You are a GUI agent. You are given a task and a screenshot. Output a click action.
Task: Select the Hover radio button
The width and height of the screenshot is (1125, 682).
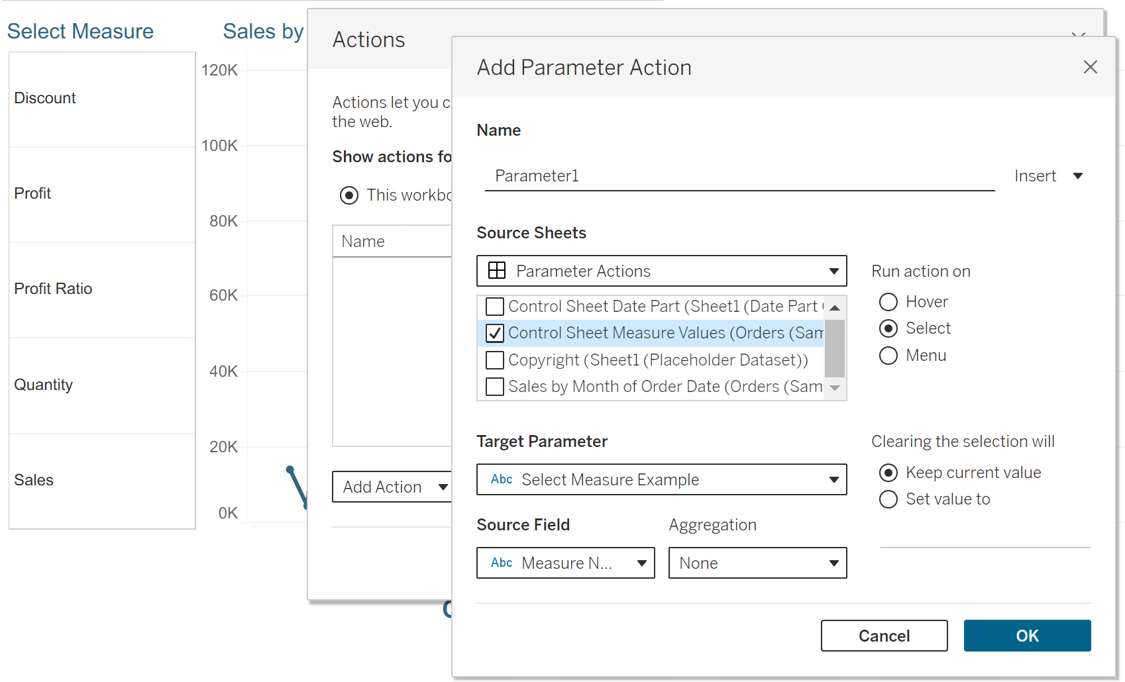point(888,302)
